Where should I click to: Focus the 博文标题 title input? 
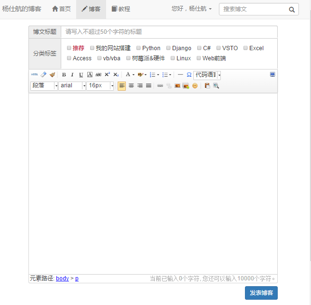point(169,32)
